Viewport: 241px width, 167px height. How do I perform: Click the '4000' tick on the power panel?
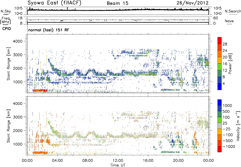pos(17,41)
